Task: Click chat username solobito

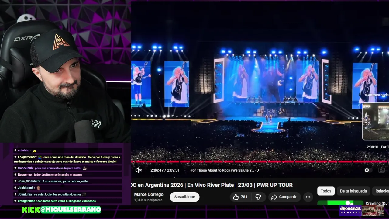Action: coord(24,151)
